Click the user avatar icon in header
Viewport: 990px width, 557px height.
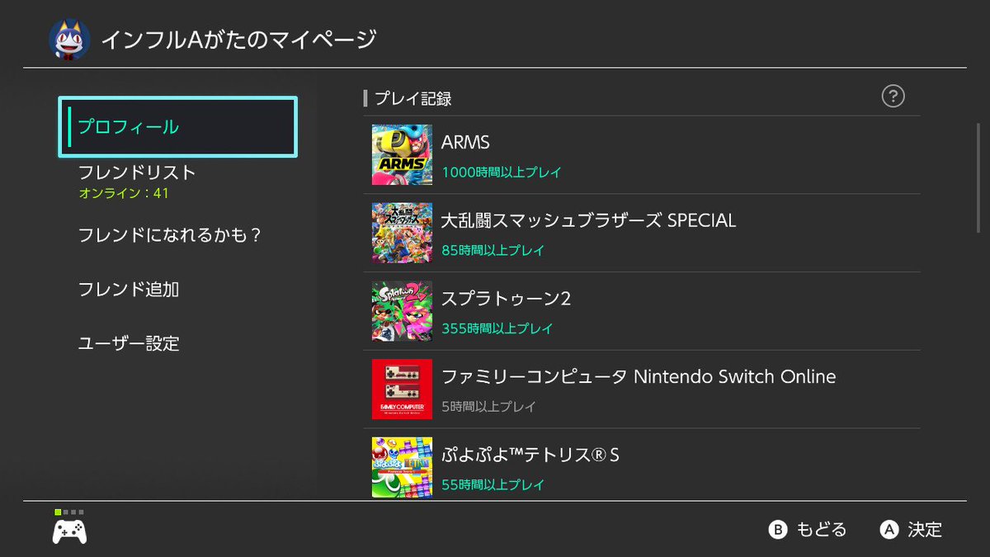point(69,40)
